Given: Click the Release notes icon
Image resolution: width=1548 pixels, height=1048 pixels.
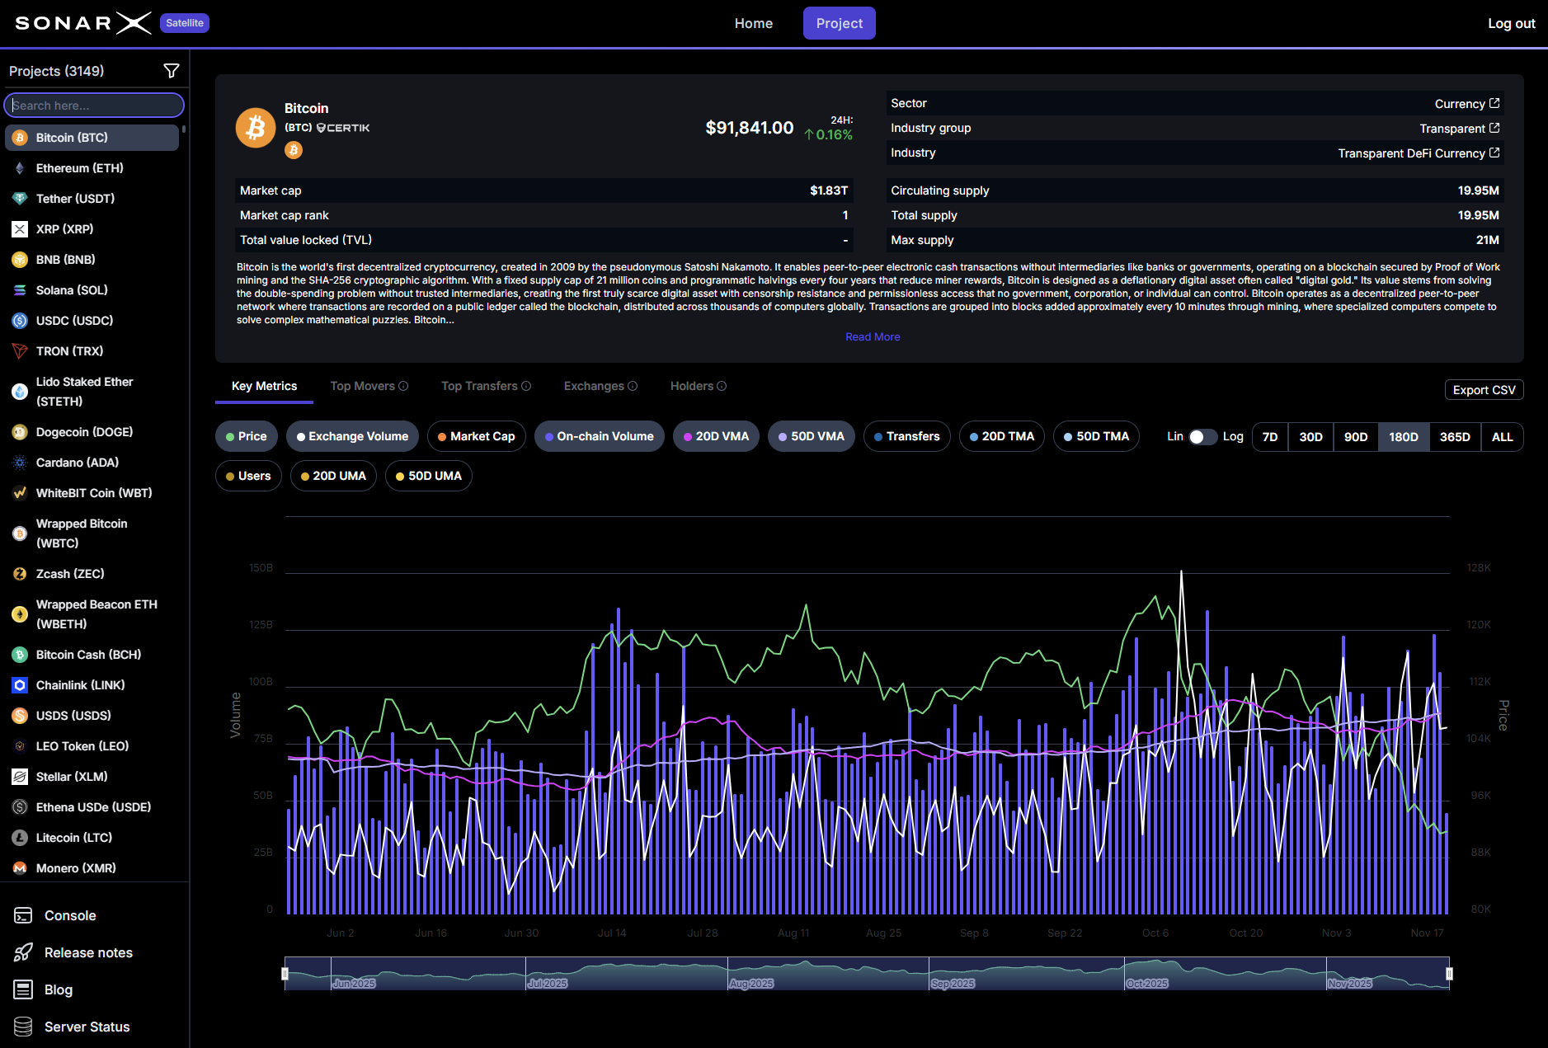Looking at the screenshot, I should [x=22, y=952].
